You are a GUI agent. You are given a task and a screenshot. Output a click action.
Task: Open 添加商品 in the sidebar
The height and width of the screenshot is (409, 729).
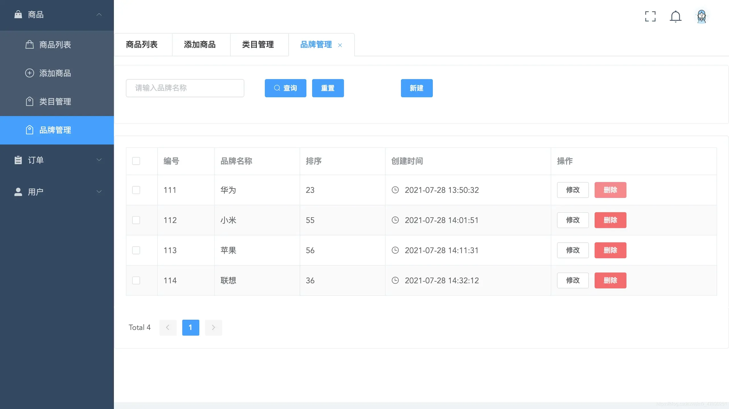(x=57, y=73)
